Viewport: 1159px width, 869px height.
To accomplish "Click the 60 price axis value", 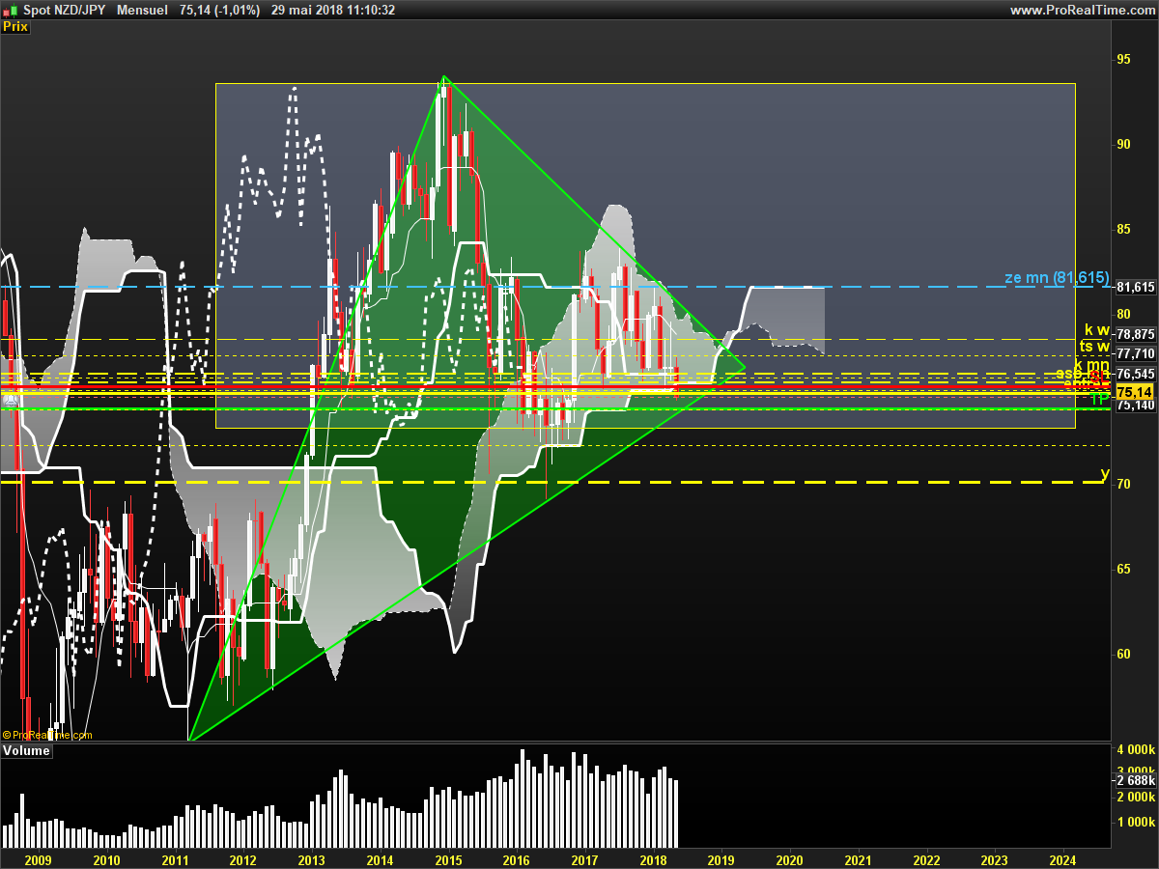I will pos(1123,654).
